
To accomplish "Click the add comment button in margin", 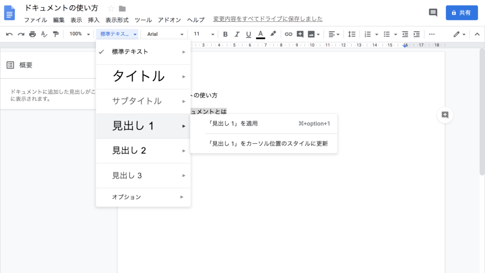I will [445, 115].
